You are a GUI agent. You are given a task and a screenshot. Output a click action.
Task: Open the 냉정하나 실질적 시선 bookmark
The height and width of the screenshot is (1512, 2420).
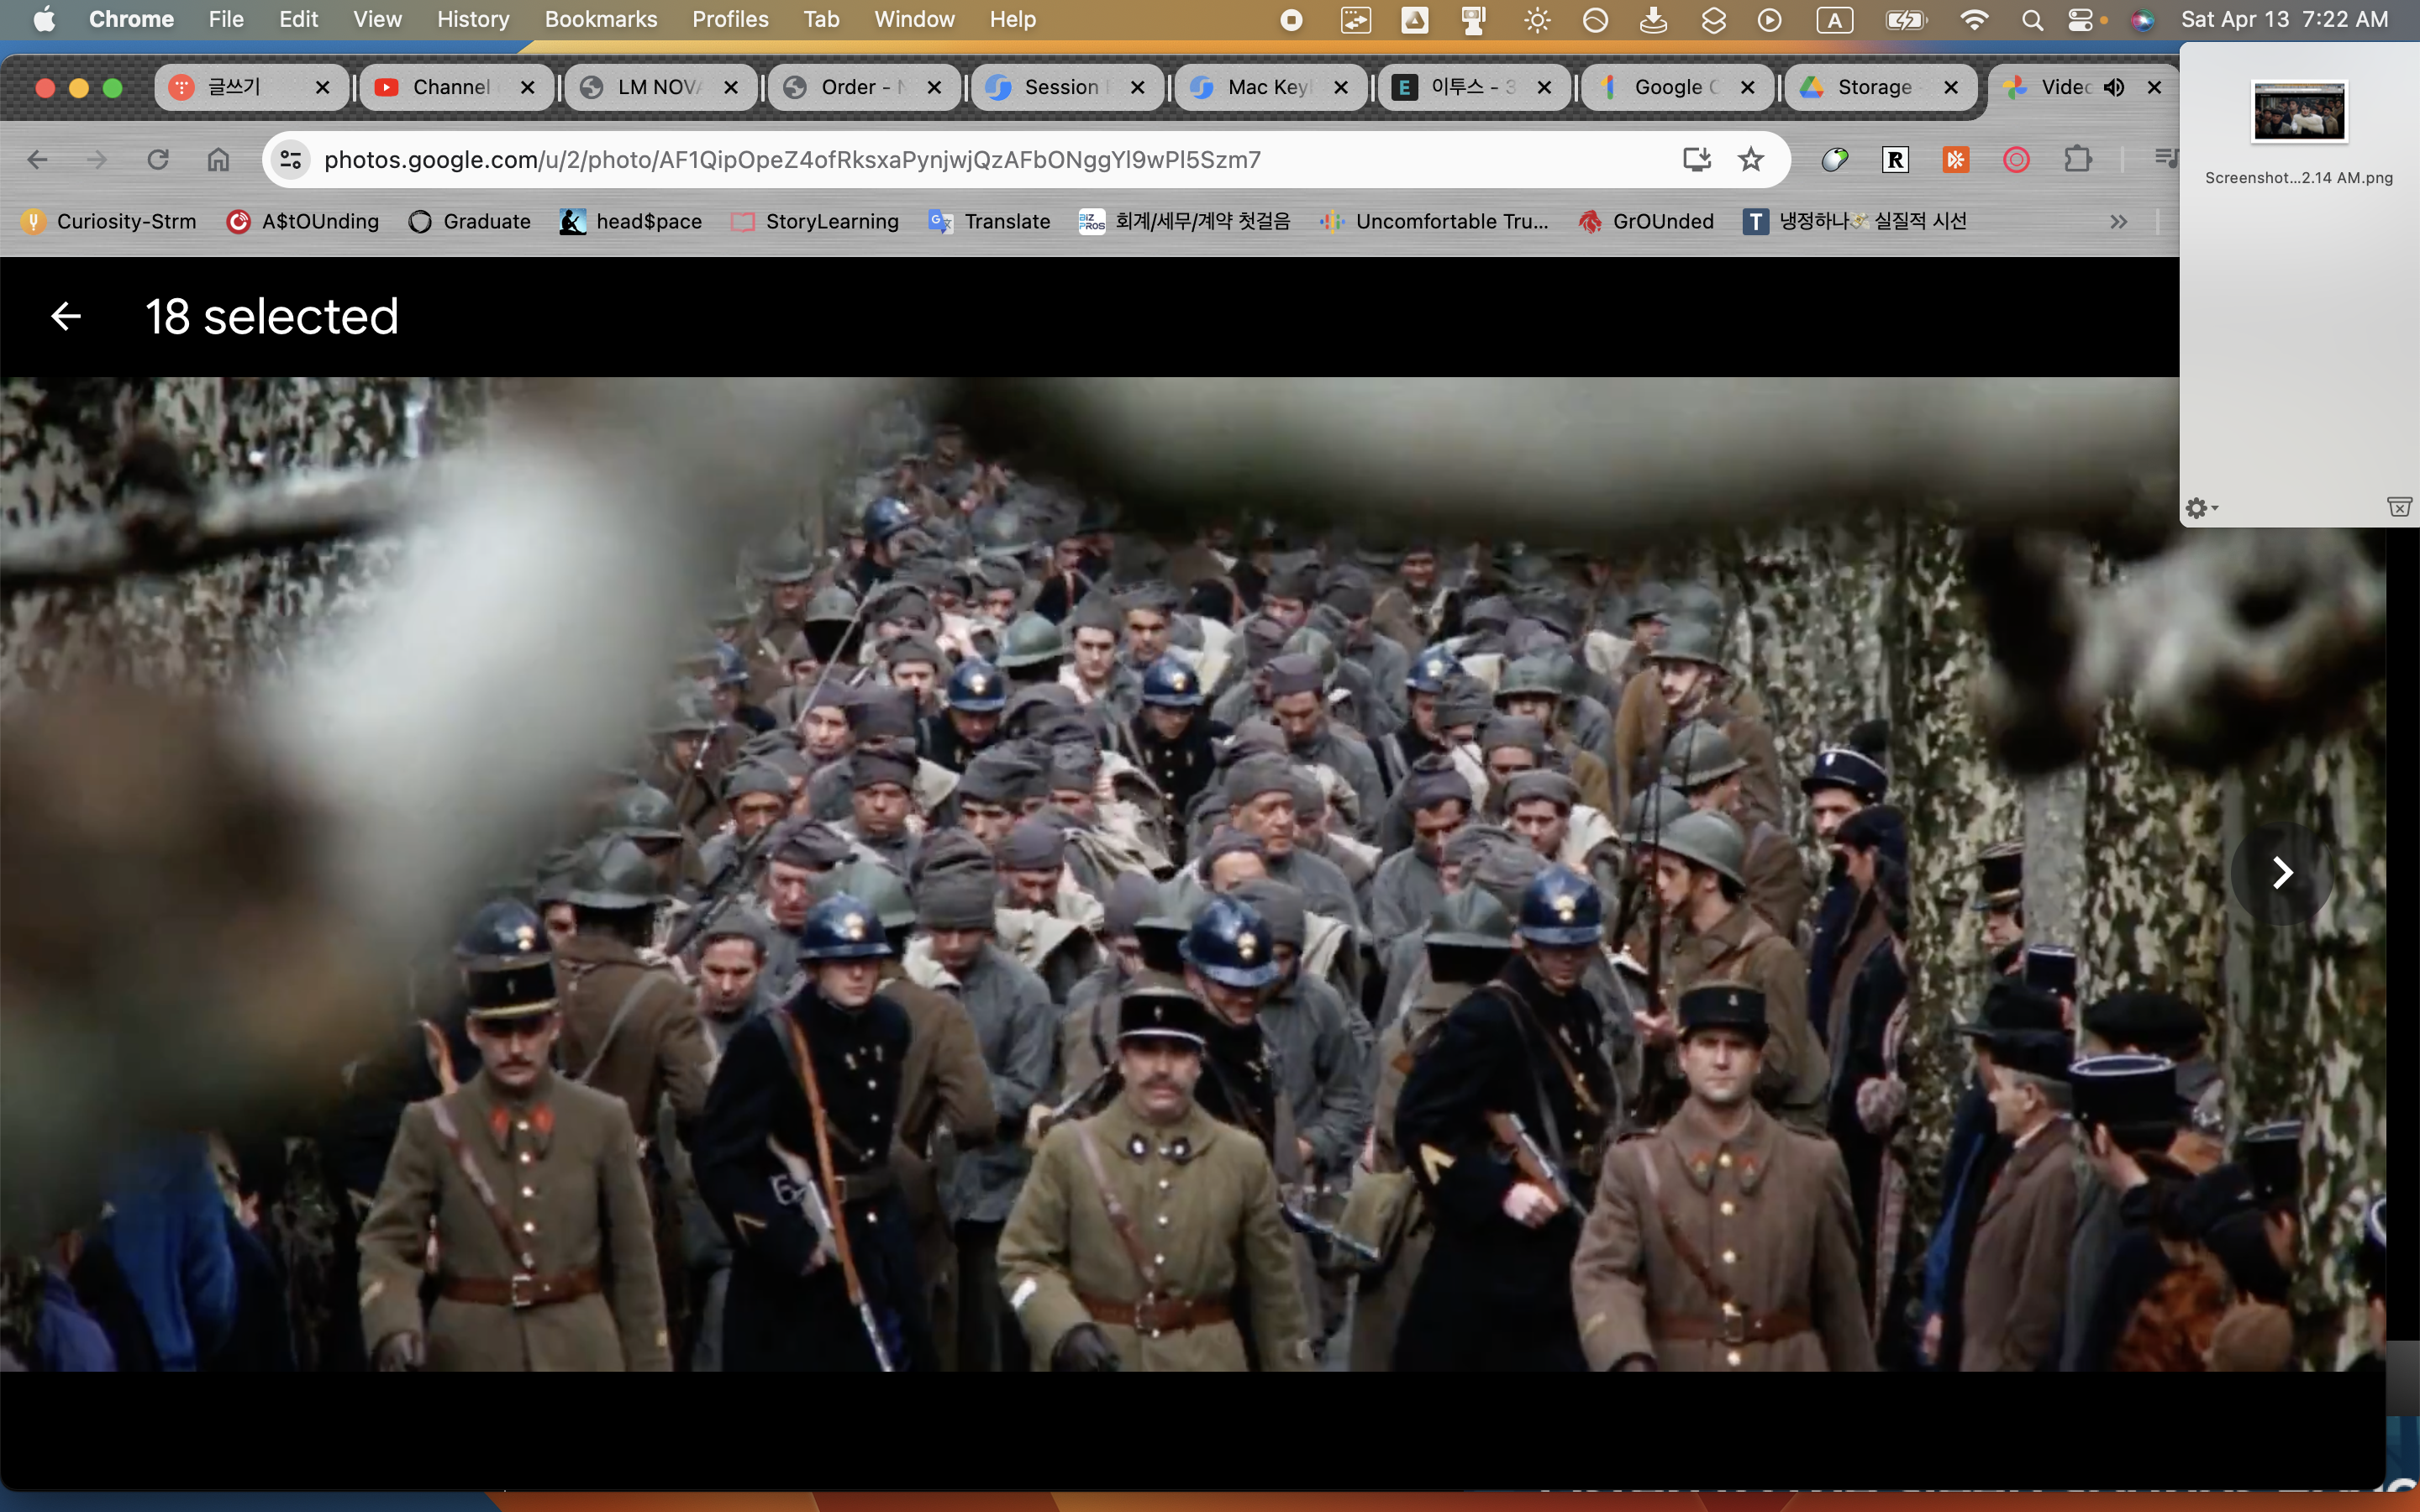click(x=1854, y=222)
